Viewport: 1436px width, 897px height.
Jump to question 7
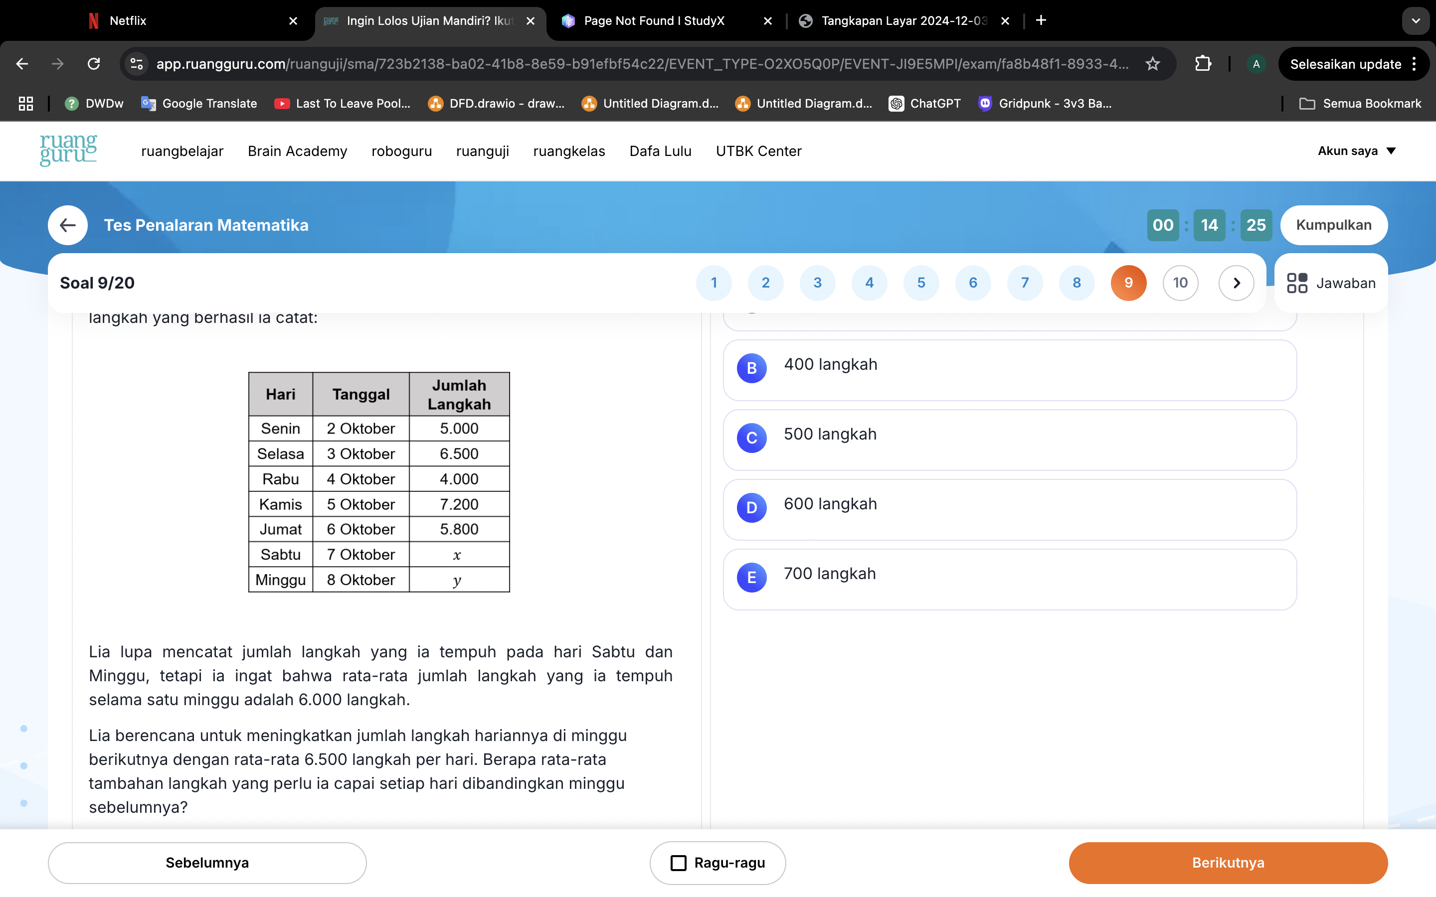click(x=1025, y=283)
